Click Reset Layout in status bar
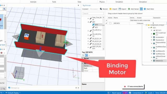 coord(117,93)
